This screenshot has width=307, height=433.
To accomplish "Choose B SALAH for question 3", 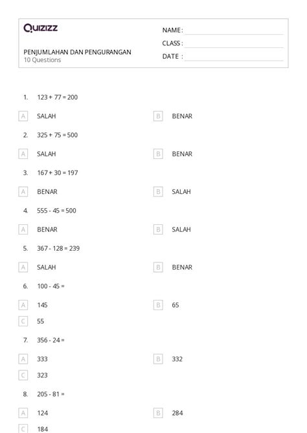I will point(158,192).
